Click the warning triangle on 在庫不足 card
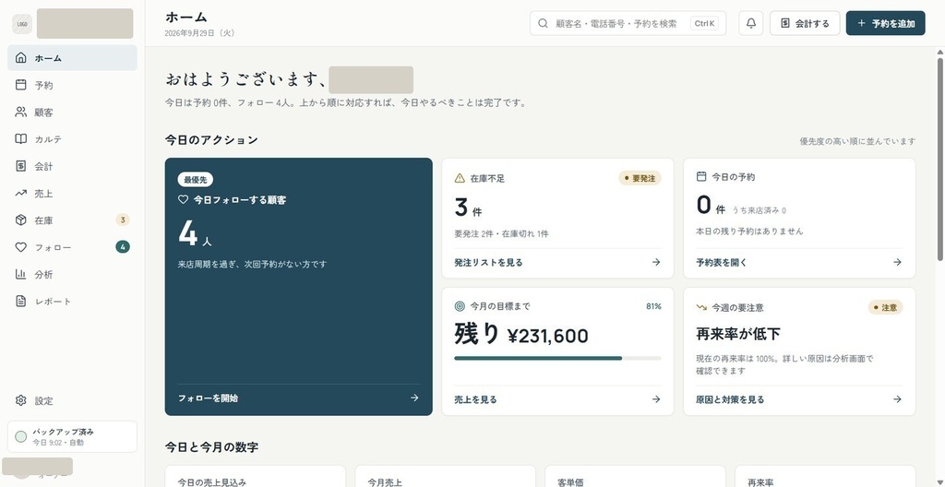Image resolution: width=945 pixels, height=487 pixels. pos(460,178)
